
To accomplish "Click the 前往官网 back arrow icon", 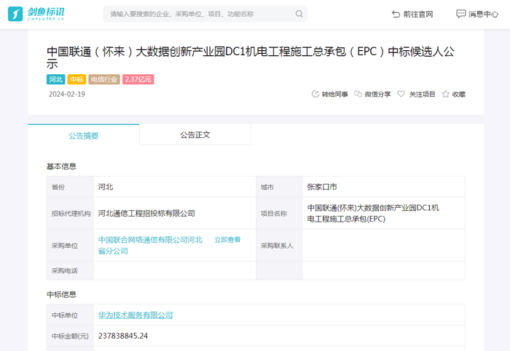I will click(396, 14).
